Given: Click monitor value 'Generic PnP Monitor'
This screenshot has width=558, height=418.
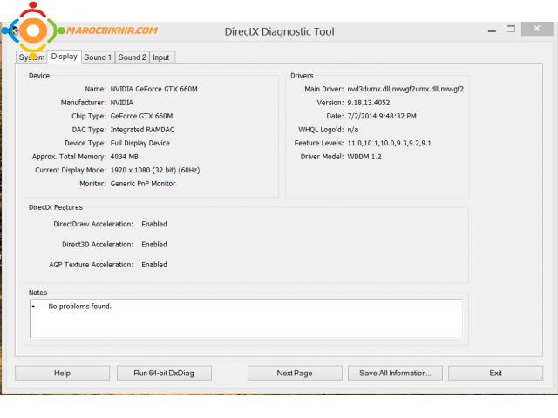Looking at the screenshot, I should click(143, 184).
